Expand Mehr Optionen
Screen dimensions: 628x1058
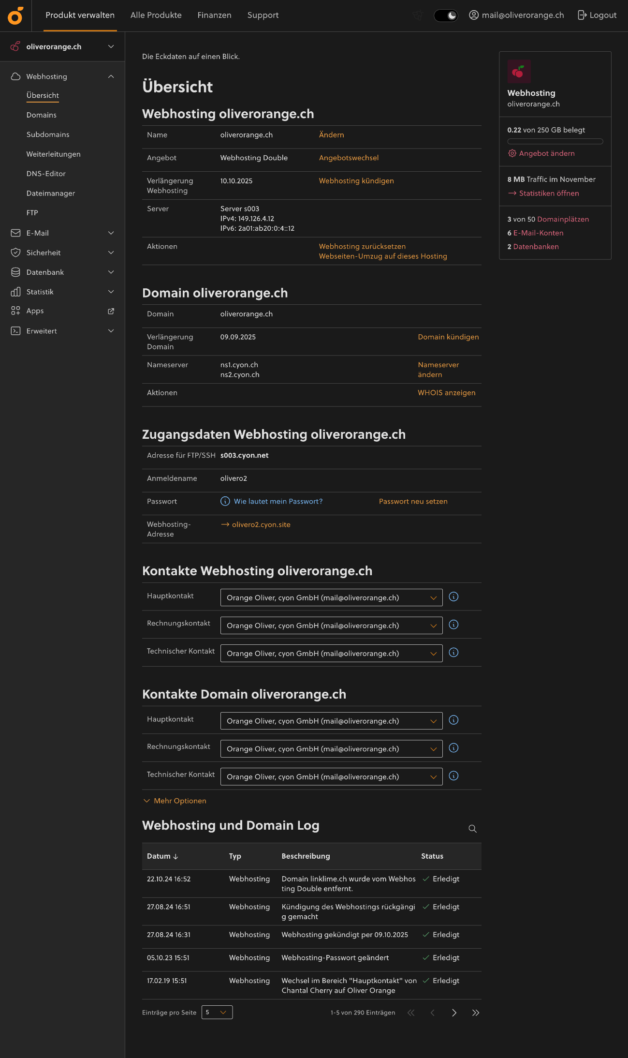(175, 801)
